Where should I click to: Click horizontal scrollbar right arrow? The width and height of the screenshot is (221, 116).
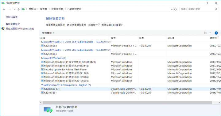coord(219,103)
